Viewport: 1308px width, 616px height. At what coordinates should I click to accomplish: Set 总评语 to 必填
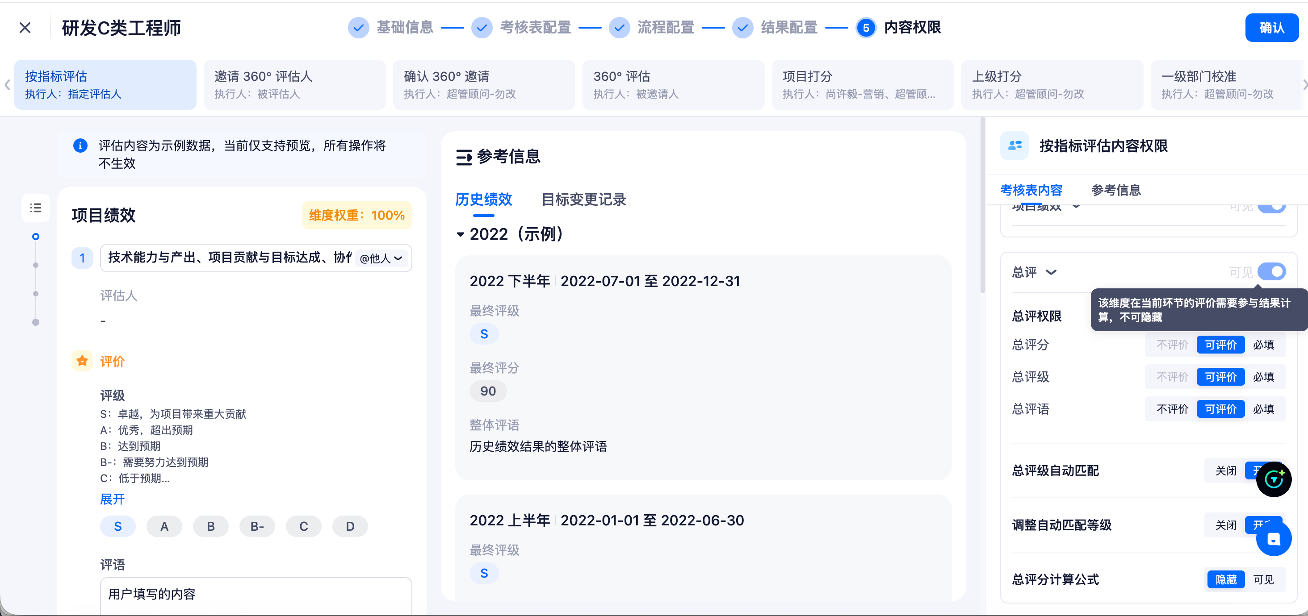[x=1263, y=409]
